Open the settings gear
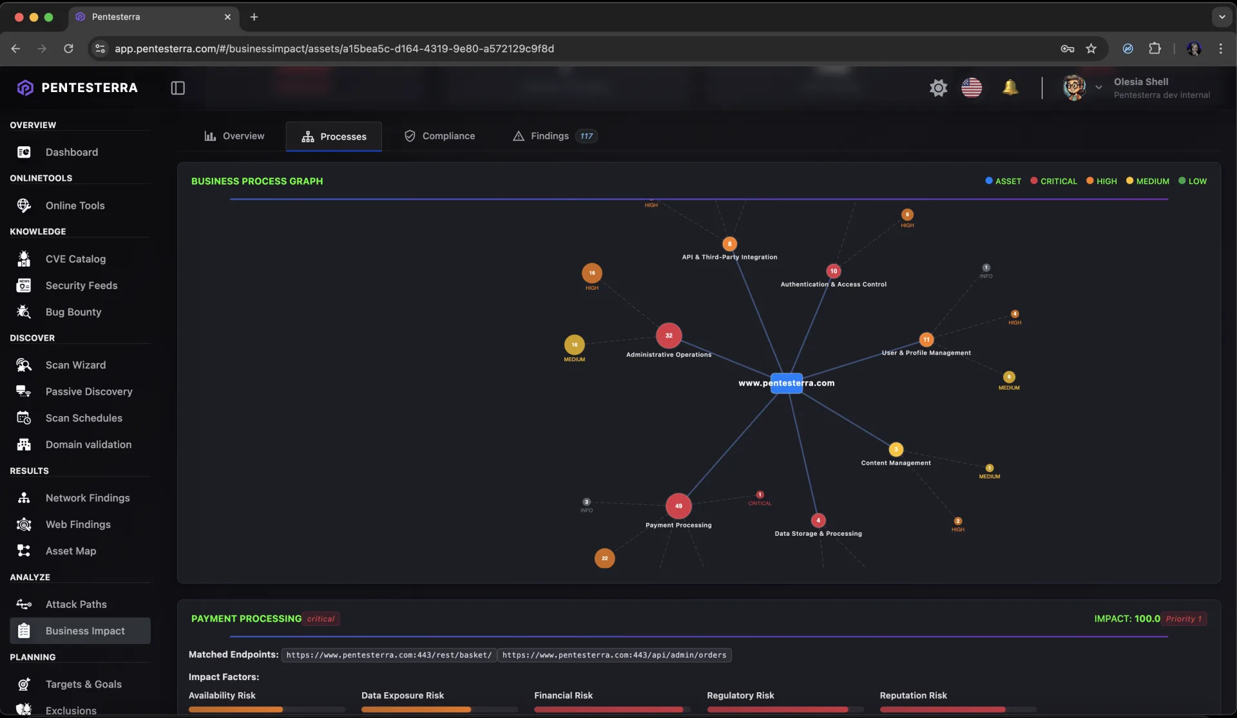Screen dimensions: 1237x718 [938, 88]
